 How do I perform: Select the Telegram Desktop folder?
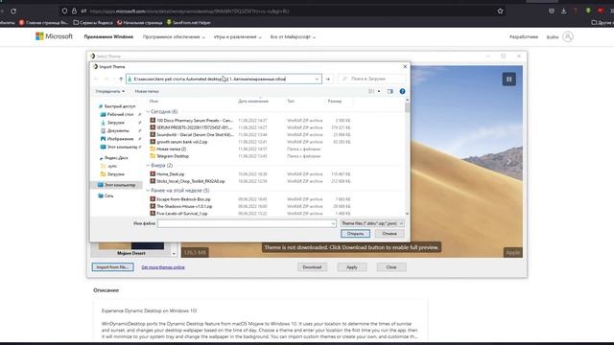pyautogui.click(x=169, y=156)
